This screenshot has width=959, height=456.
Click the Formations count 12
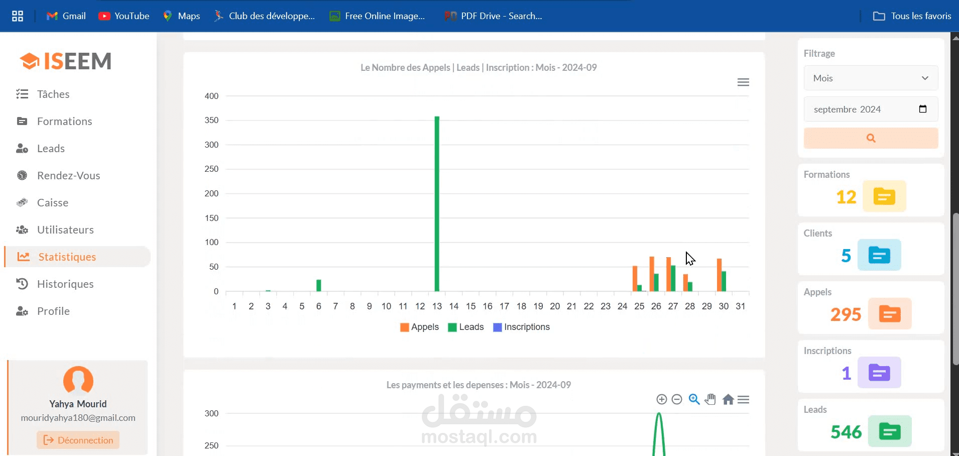coord(846,197)
